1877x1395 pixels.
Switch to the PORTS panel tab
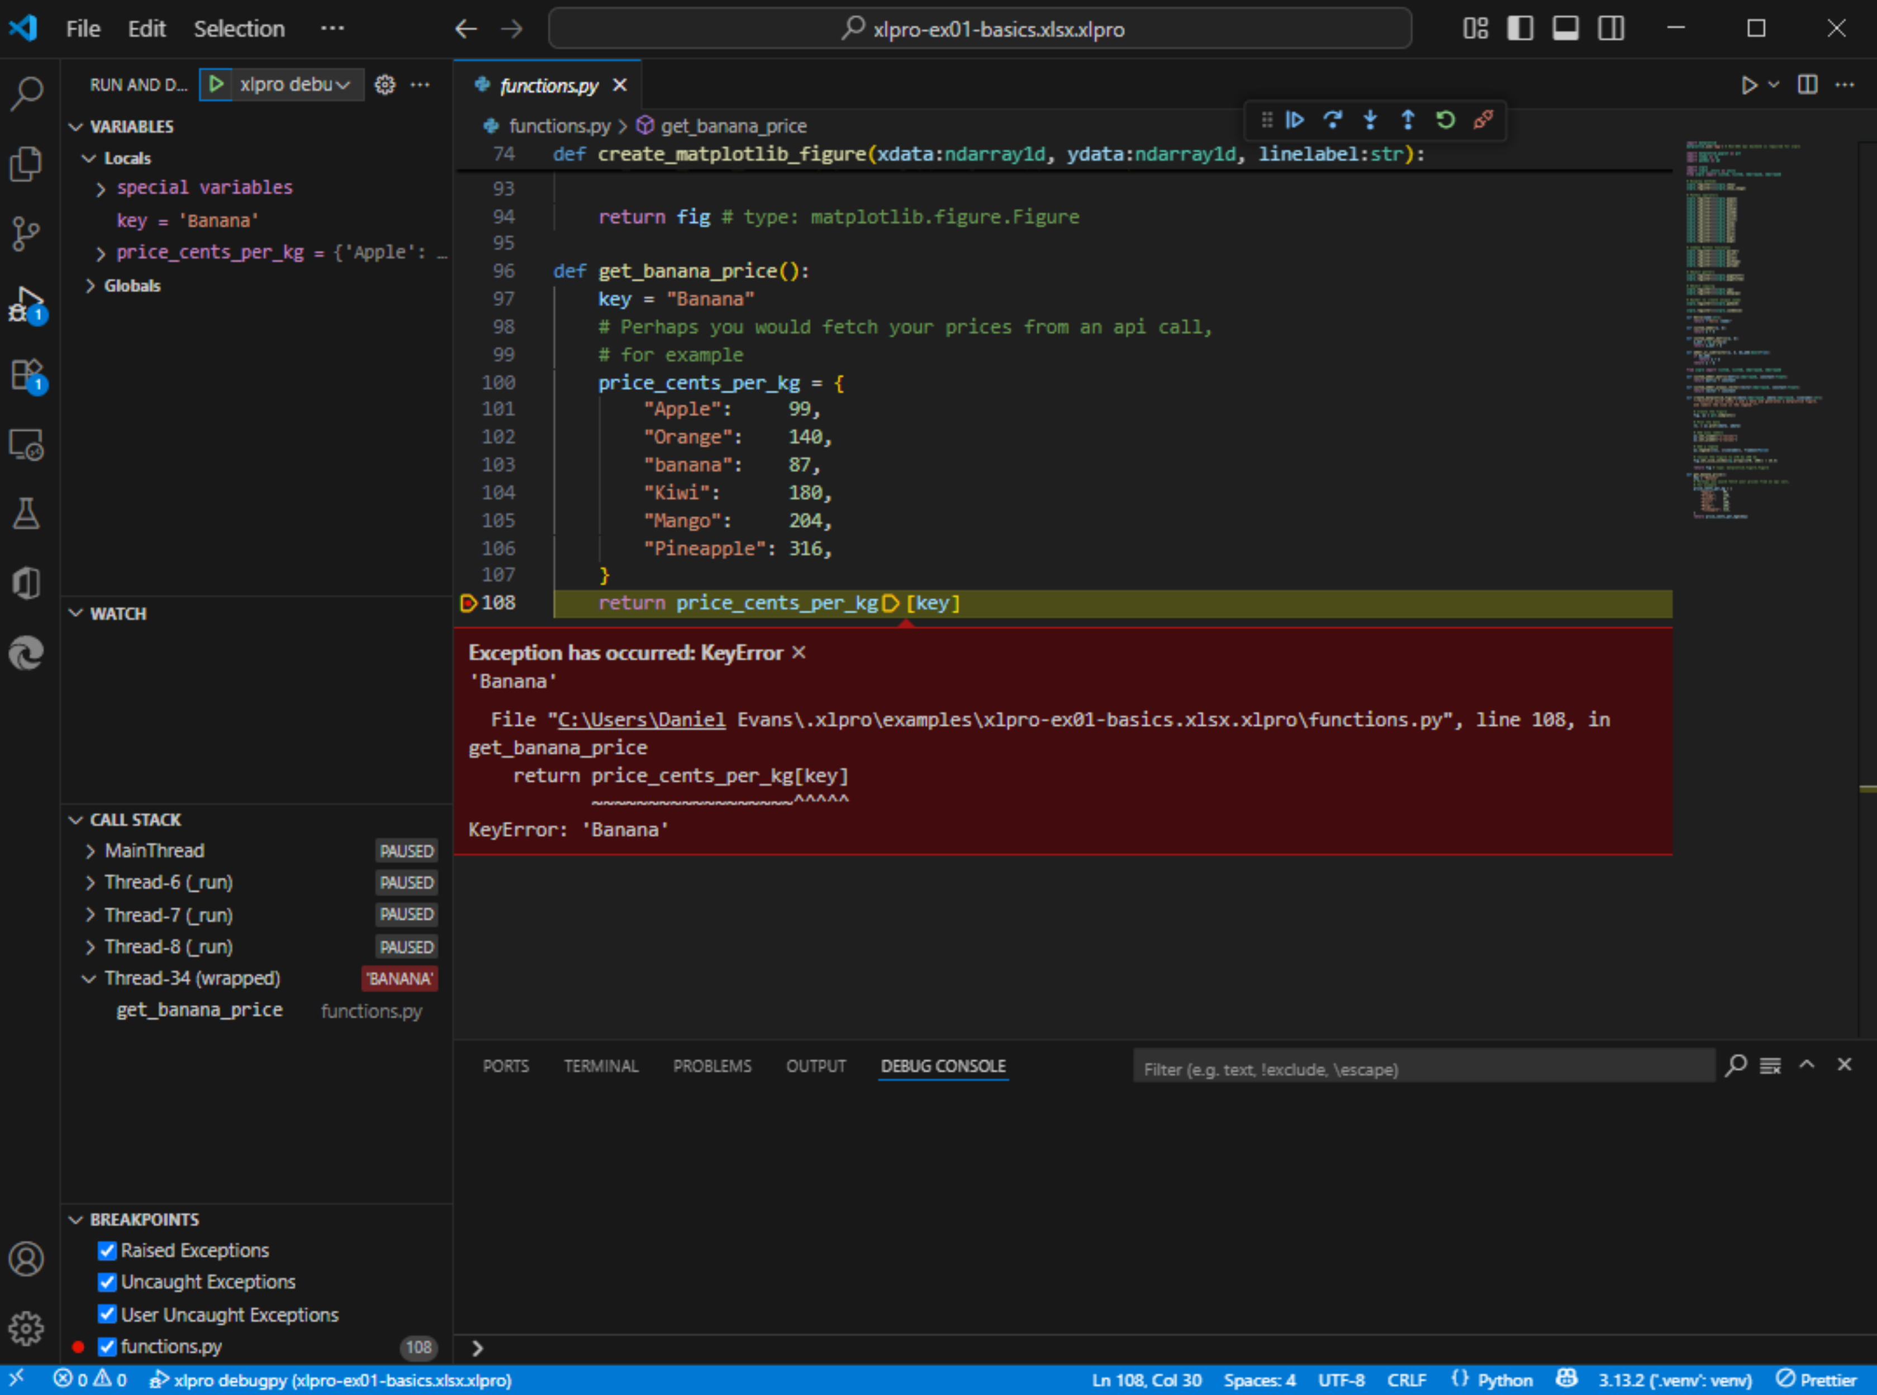point(506,1067)
